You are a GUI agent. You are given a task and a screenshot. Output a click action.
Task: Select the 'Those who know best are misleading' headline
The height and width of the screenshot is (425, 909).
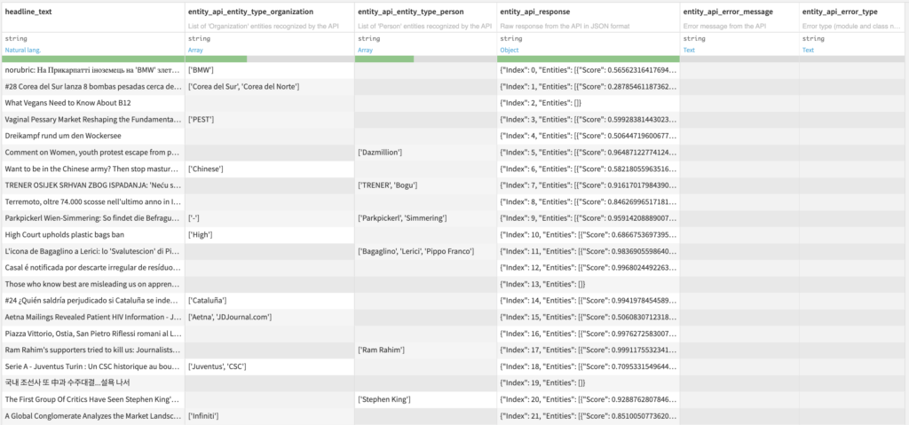92,284
